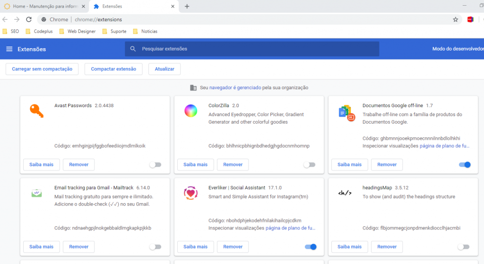Open Documentos Google página de plano link
The width and height of the screenshot is (484, 264).
point(444,146)
